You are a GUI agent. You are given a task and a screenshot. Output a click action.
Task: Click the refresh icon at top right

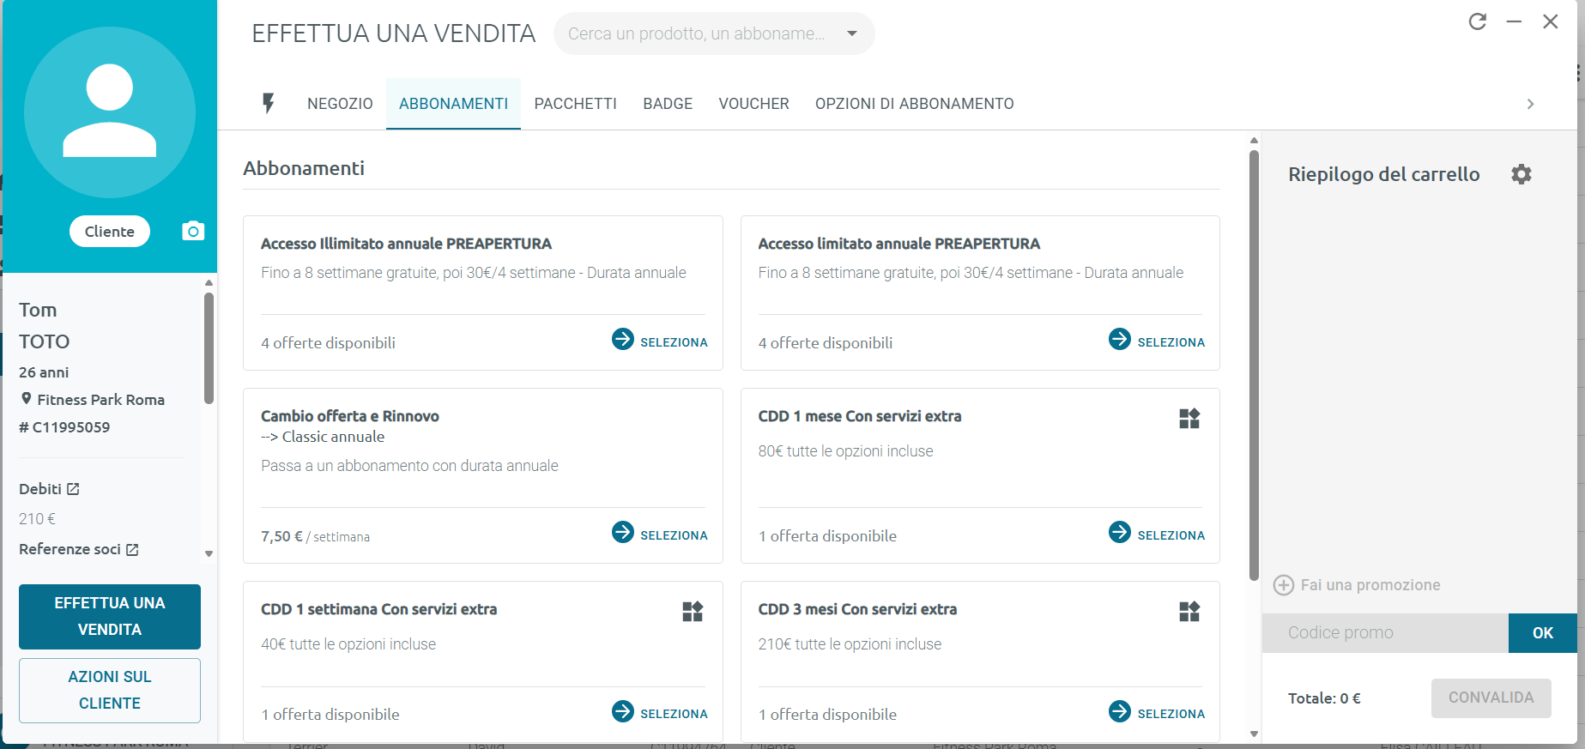point(1477,21)
